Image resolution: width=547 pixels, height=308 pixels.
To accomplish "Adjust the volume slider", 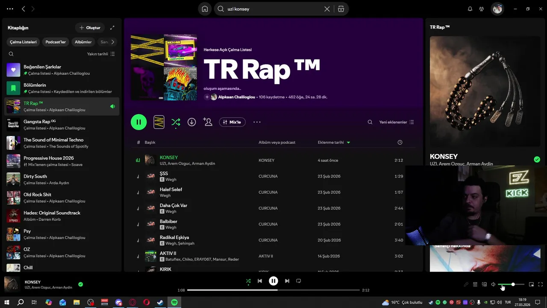I will tap(511, 284).
